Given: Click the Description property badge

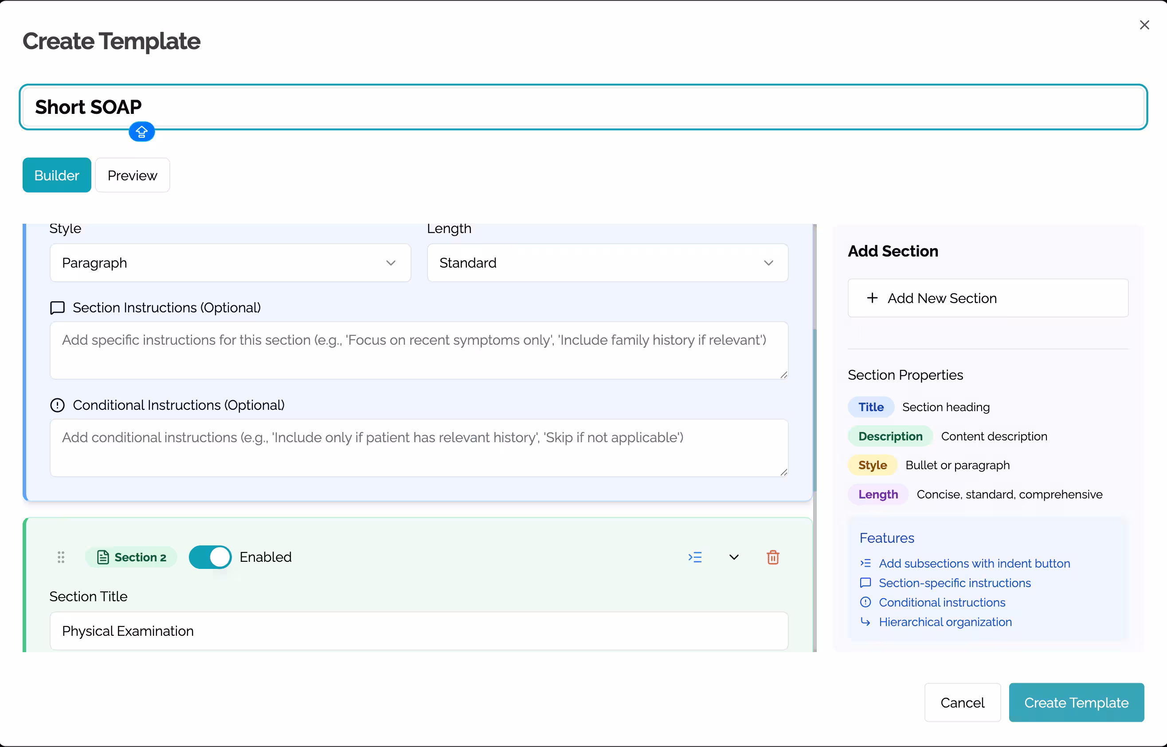Looking at the screenshot, I should pyautogui.click(x=890, y=436).
